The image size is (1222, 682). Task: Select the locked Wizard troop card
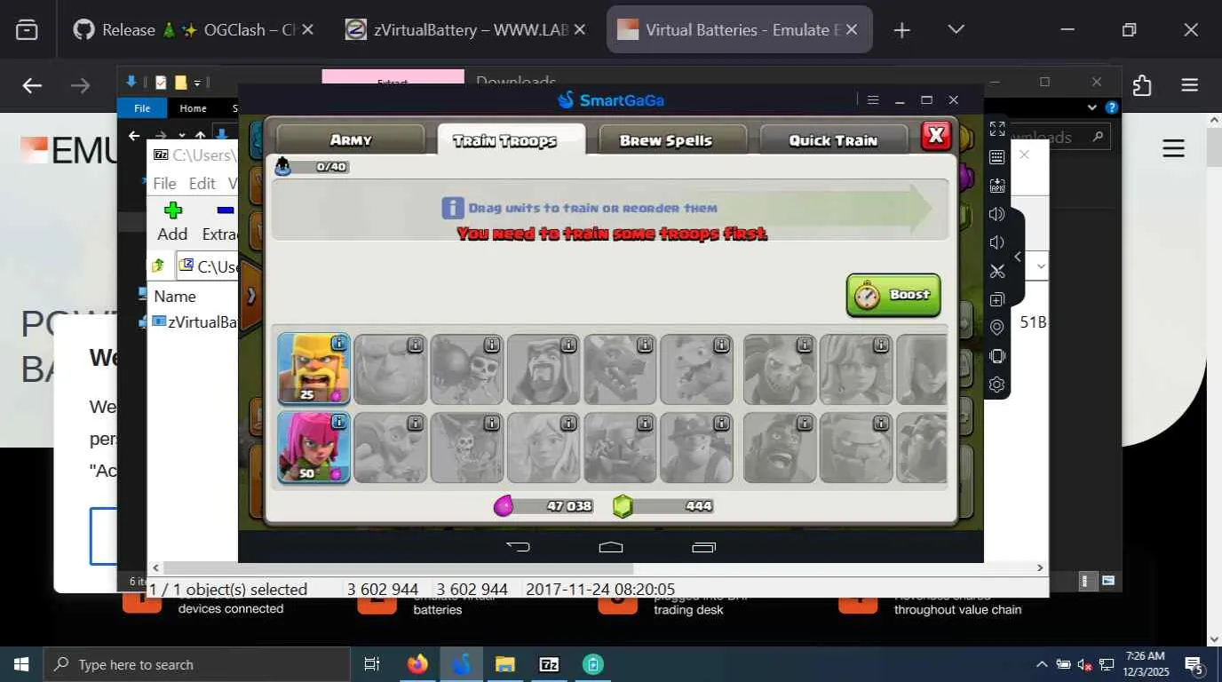(544, 369)
